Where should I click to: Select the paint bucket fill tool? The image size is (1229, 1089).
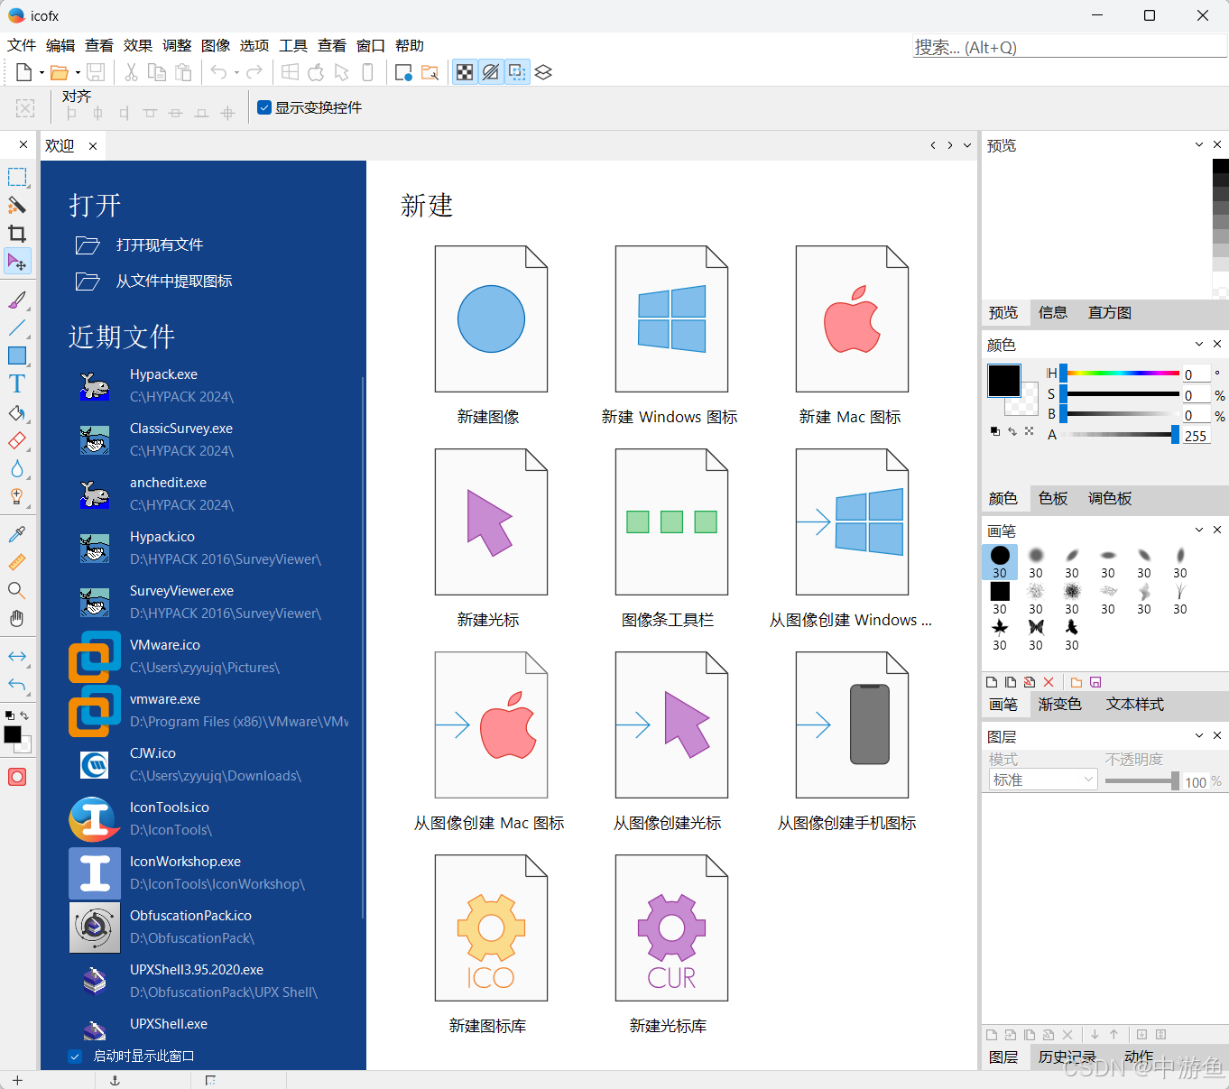17,413
